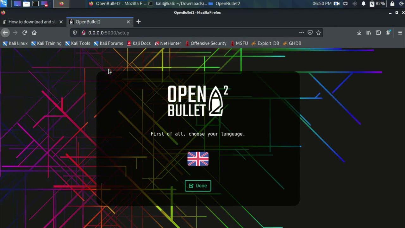Reload the current page
The image size is (405, 228).
(25, 33)
